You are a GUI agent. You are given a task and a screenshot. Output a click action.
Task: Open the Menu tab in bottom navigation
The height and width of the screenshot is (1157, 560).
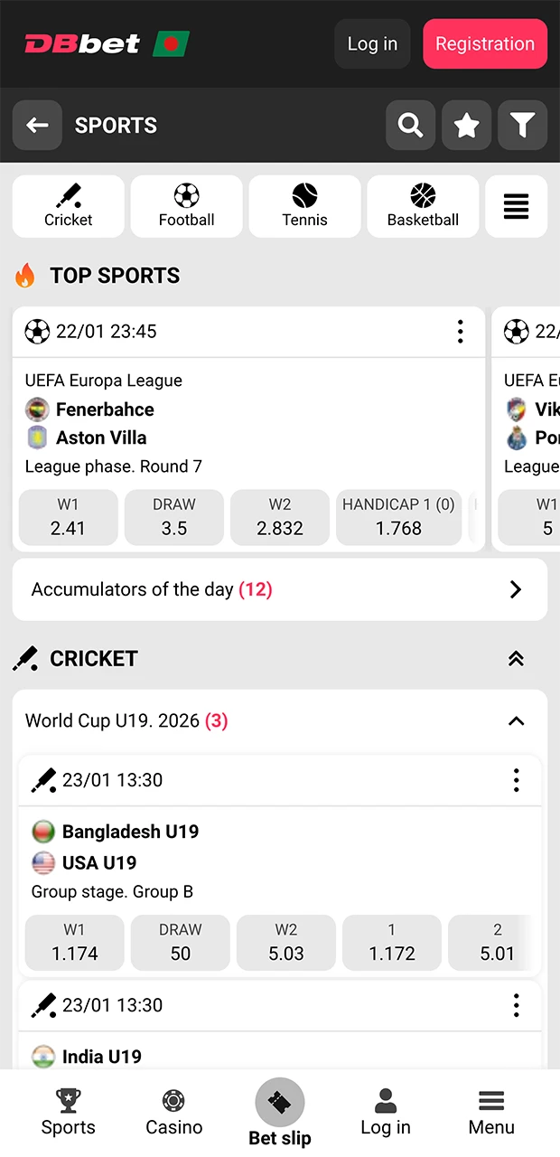tap(491, 1112)
